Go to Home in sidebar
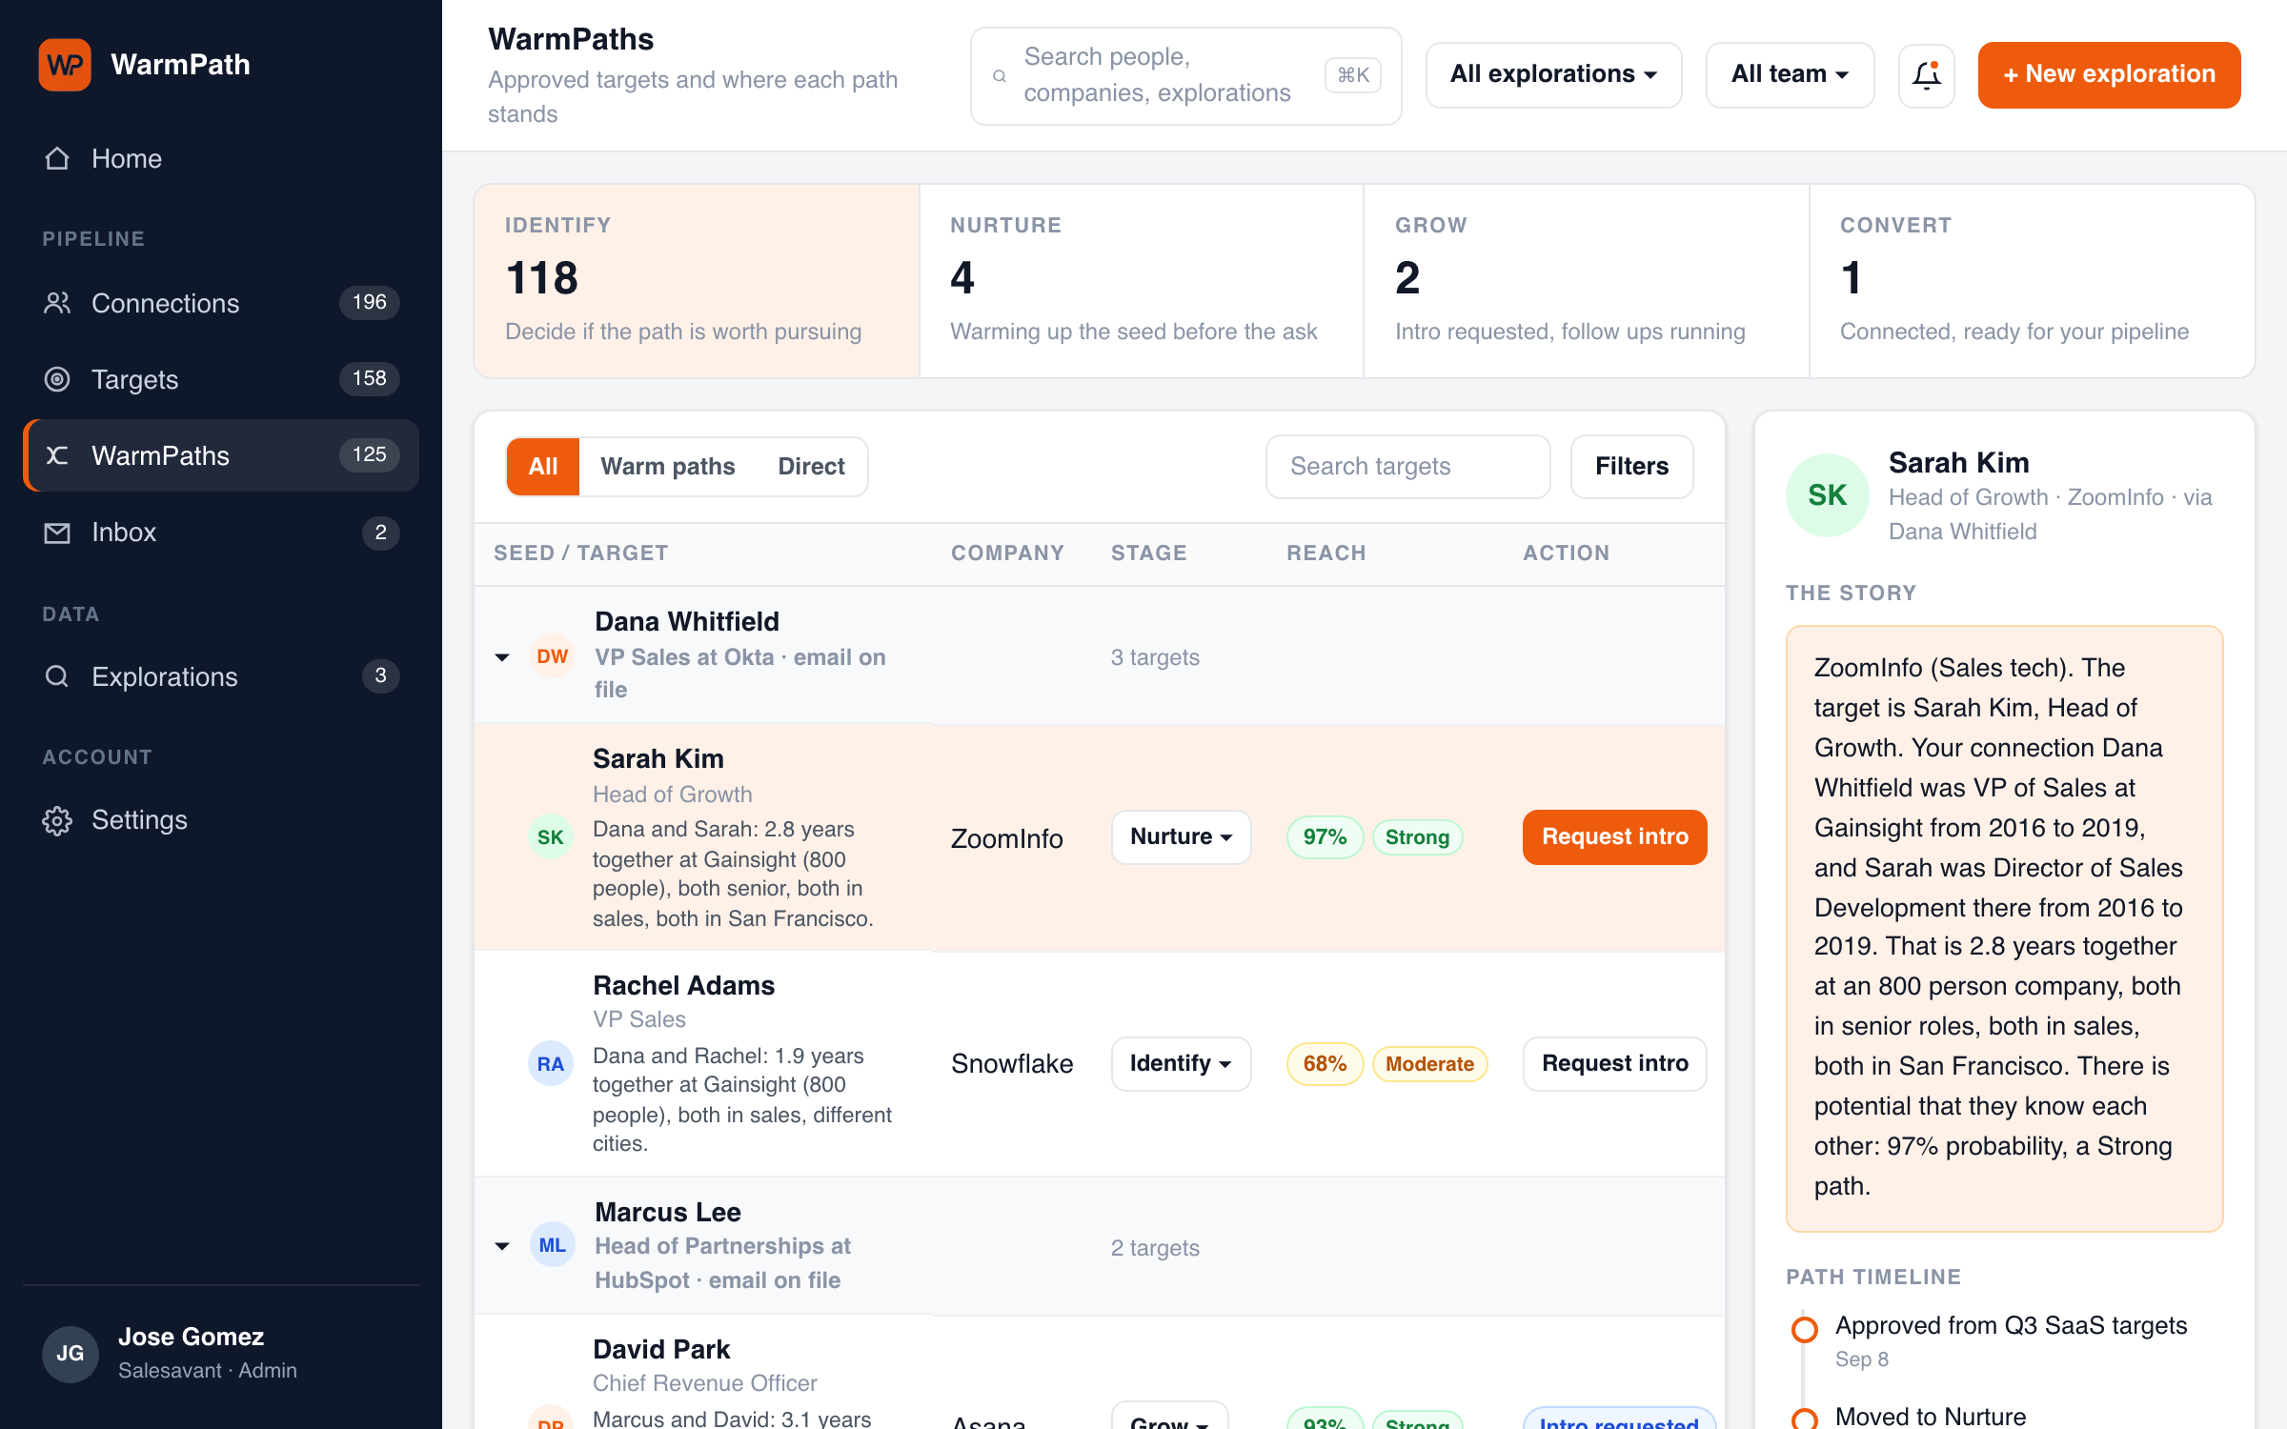Screen dimensions: 2287x1429 point(221,158)
